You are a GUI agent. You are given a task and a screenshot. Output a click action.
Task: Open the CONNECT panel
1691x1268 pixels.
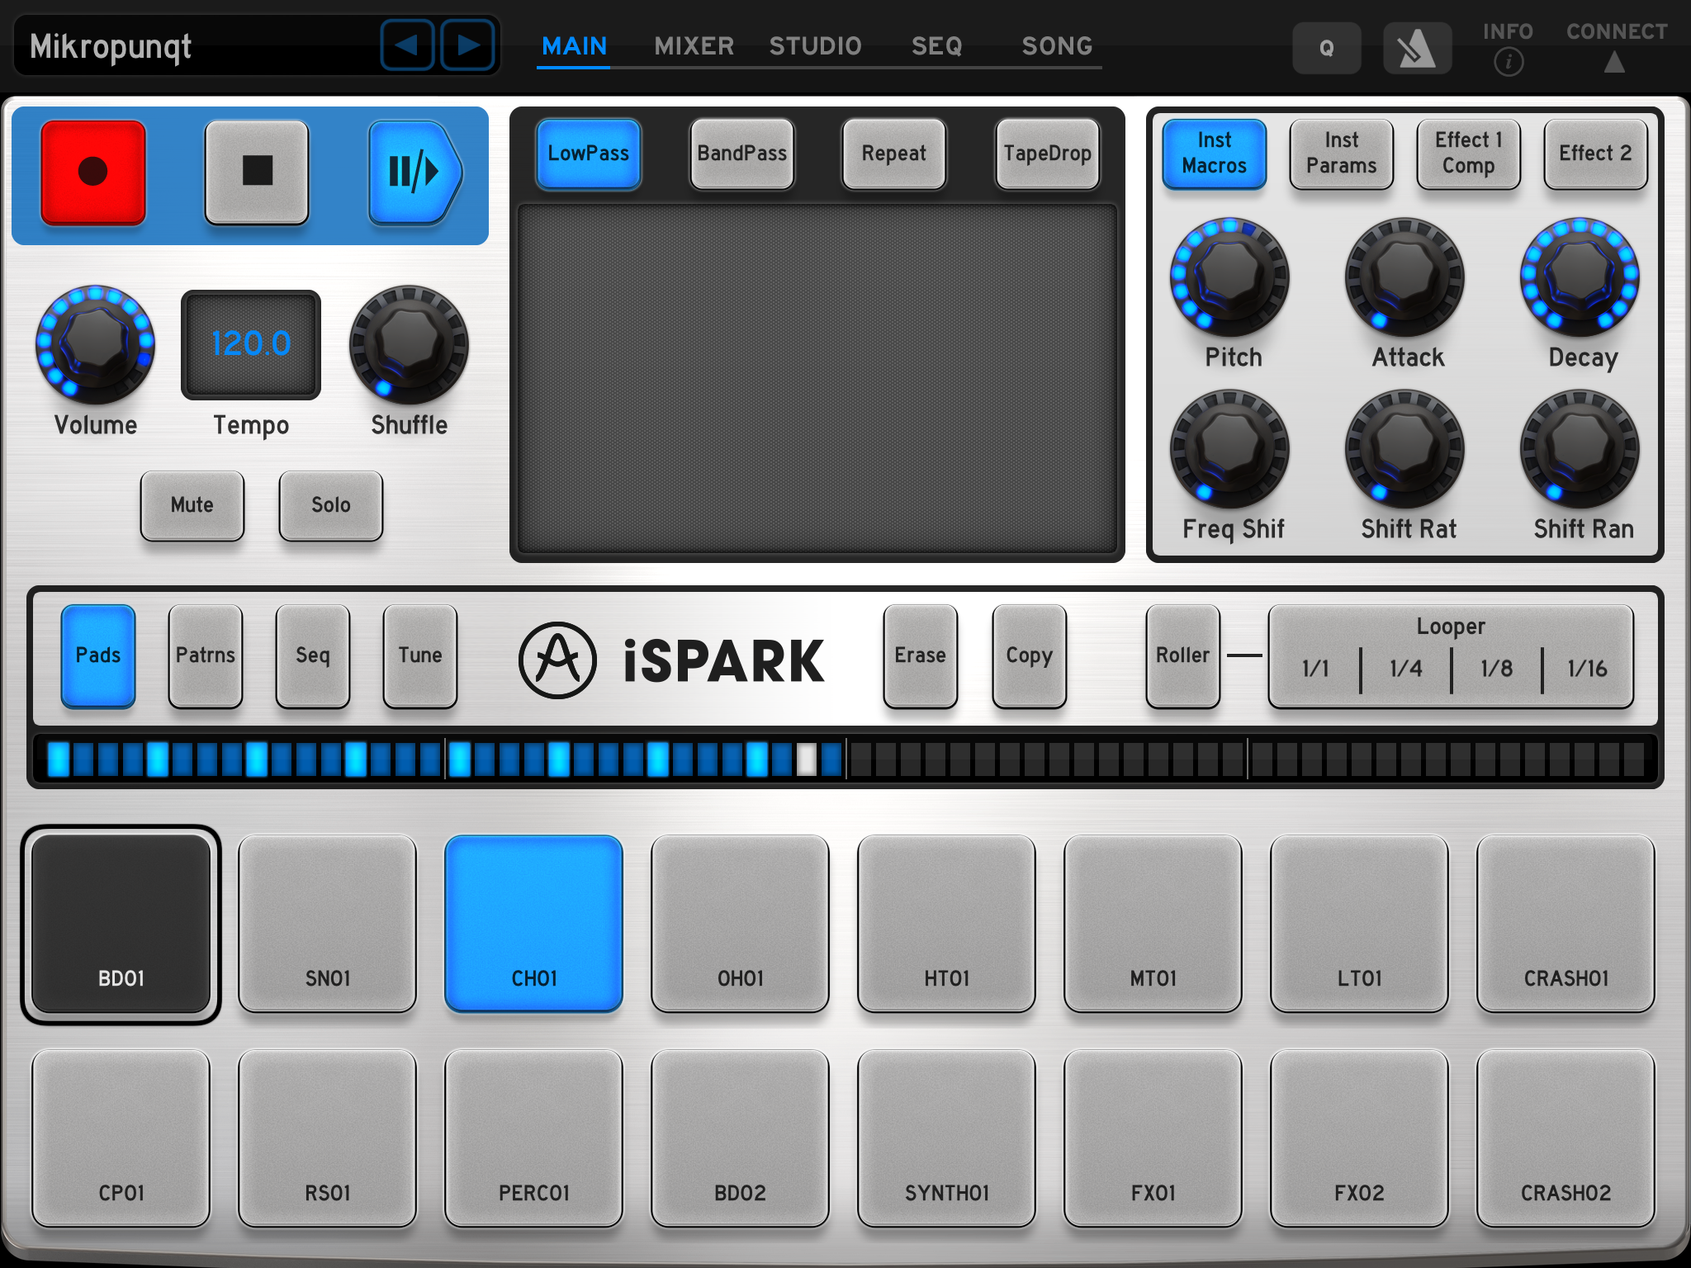click(x=1617, y=48)
